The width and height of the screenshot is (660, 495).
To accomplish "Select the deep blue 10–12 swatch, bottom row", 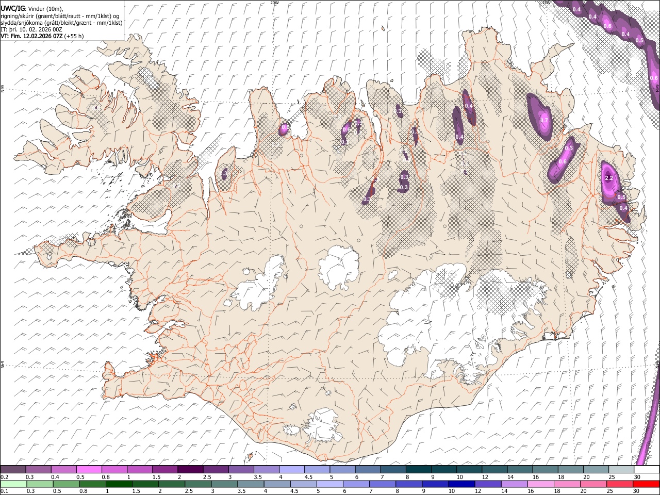I will pyautogui.click(x=461, y=484).
